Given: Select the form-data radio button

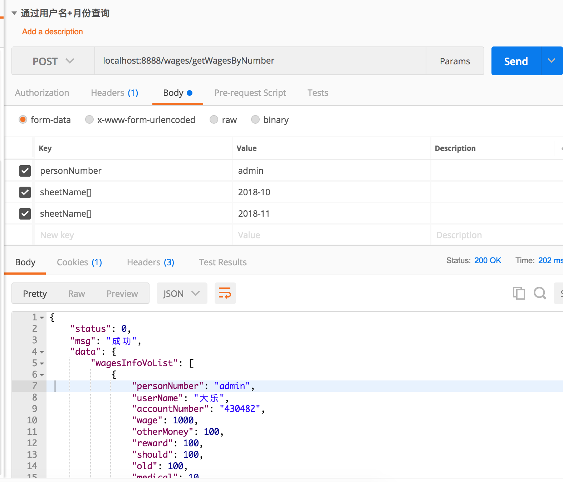Looking at the screenshot, I should tap(23, 119).
